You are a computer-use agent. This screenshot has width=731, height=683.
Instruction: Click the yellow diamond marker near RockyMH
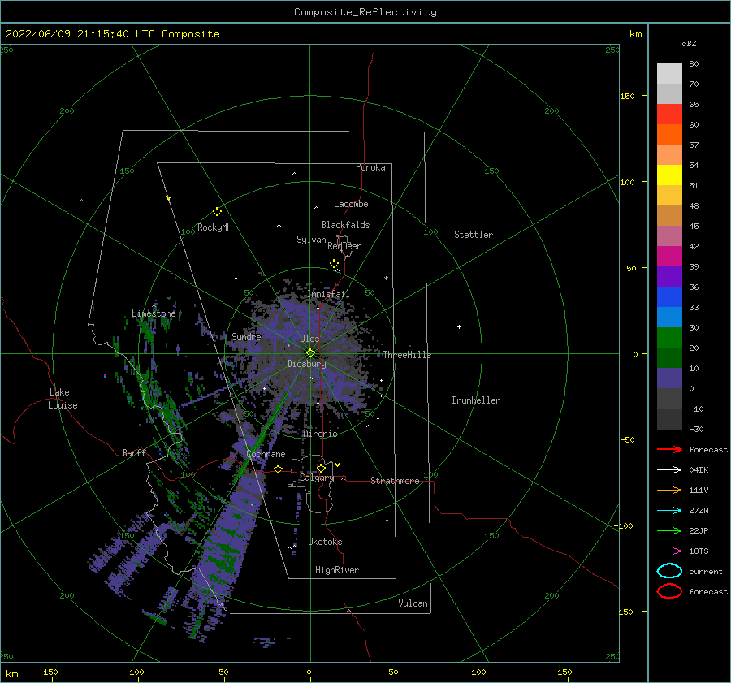pyautogui.click(x=217, y=212)
